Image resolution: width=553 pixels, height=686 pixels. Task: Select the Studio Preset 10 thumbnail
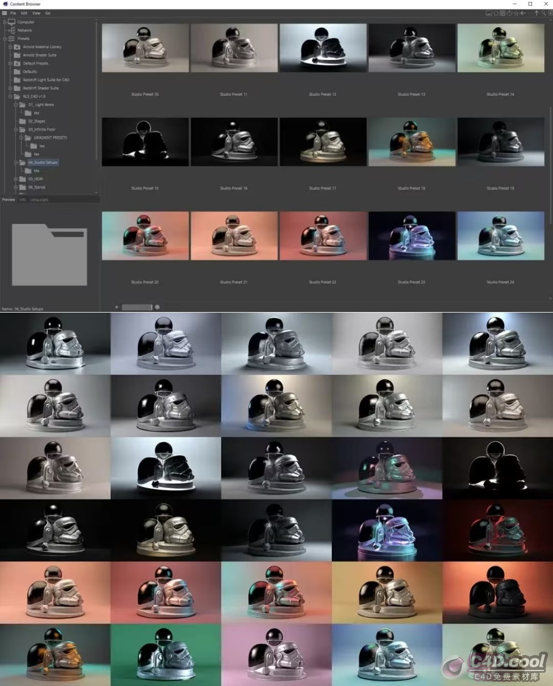tap(145, 48)
